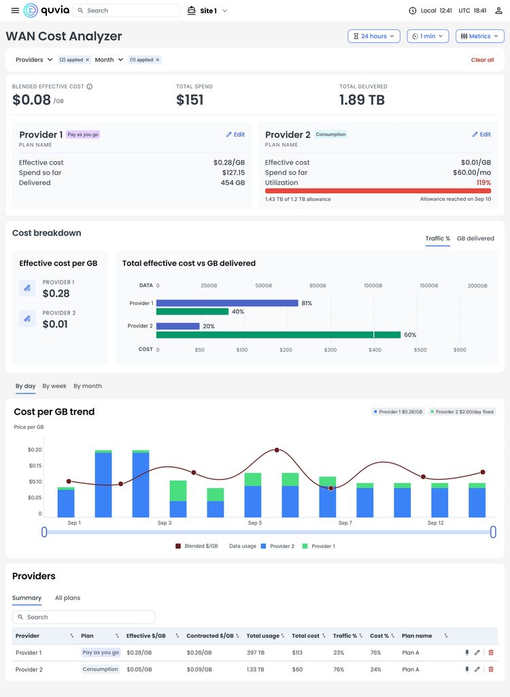Click the quvia logo icon
Image resolution: width=510 pixels, height=697 pixels.
point(30,11)
